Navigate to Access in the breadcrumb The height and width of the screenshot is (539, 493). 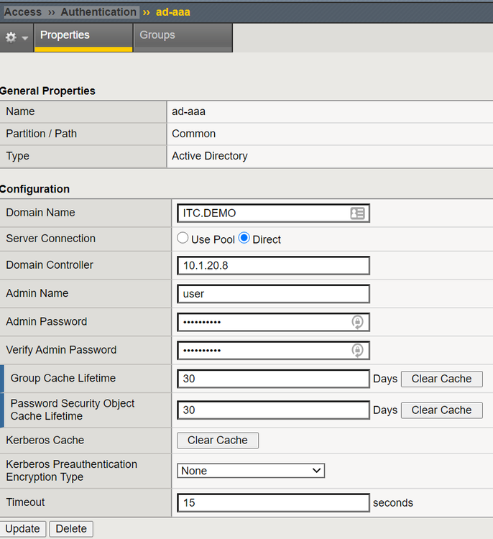point(23,12)
